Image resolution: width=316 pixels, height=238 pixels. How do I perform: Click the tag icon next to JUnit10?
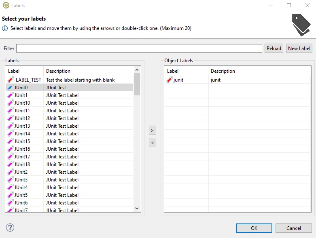coord(11,103)
